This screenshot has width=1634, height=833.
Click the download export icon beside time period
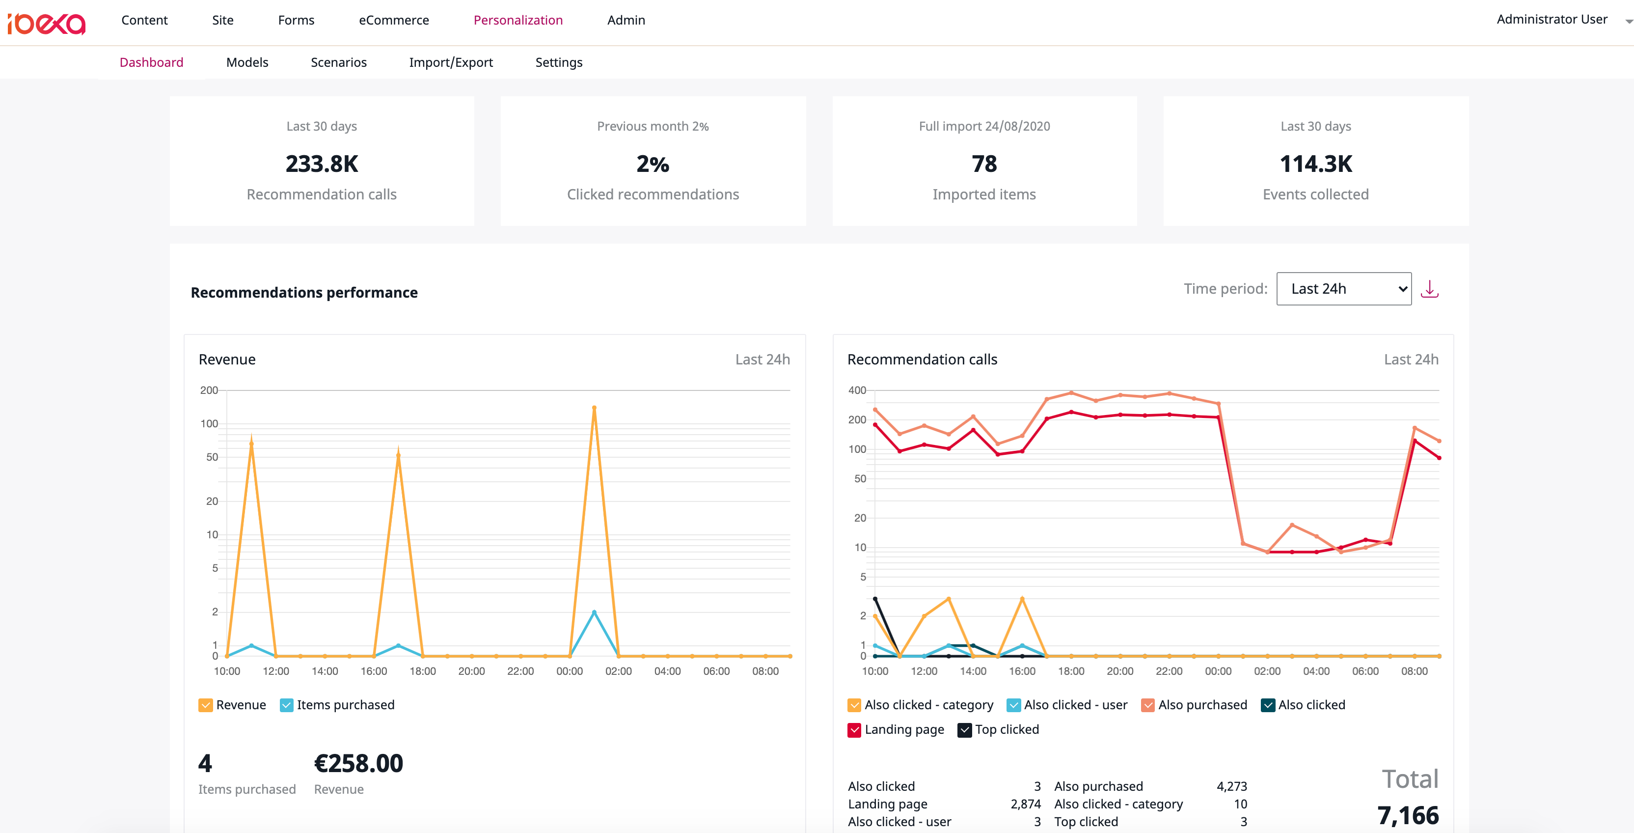tap(1430, 289)
